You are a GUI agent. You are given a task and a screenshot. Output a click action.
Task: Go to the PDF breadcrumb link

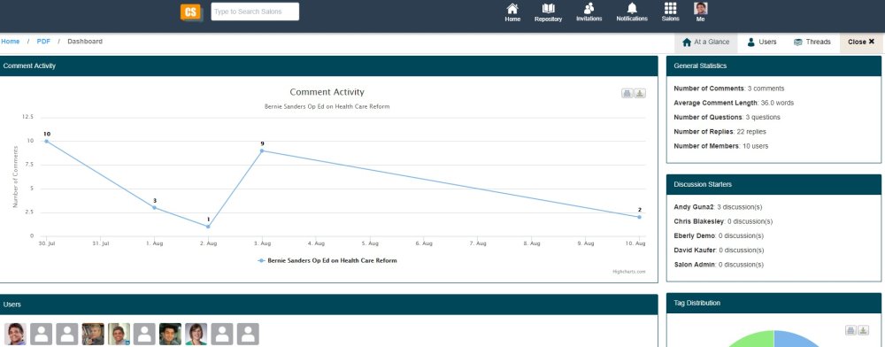coord(43,42)
